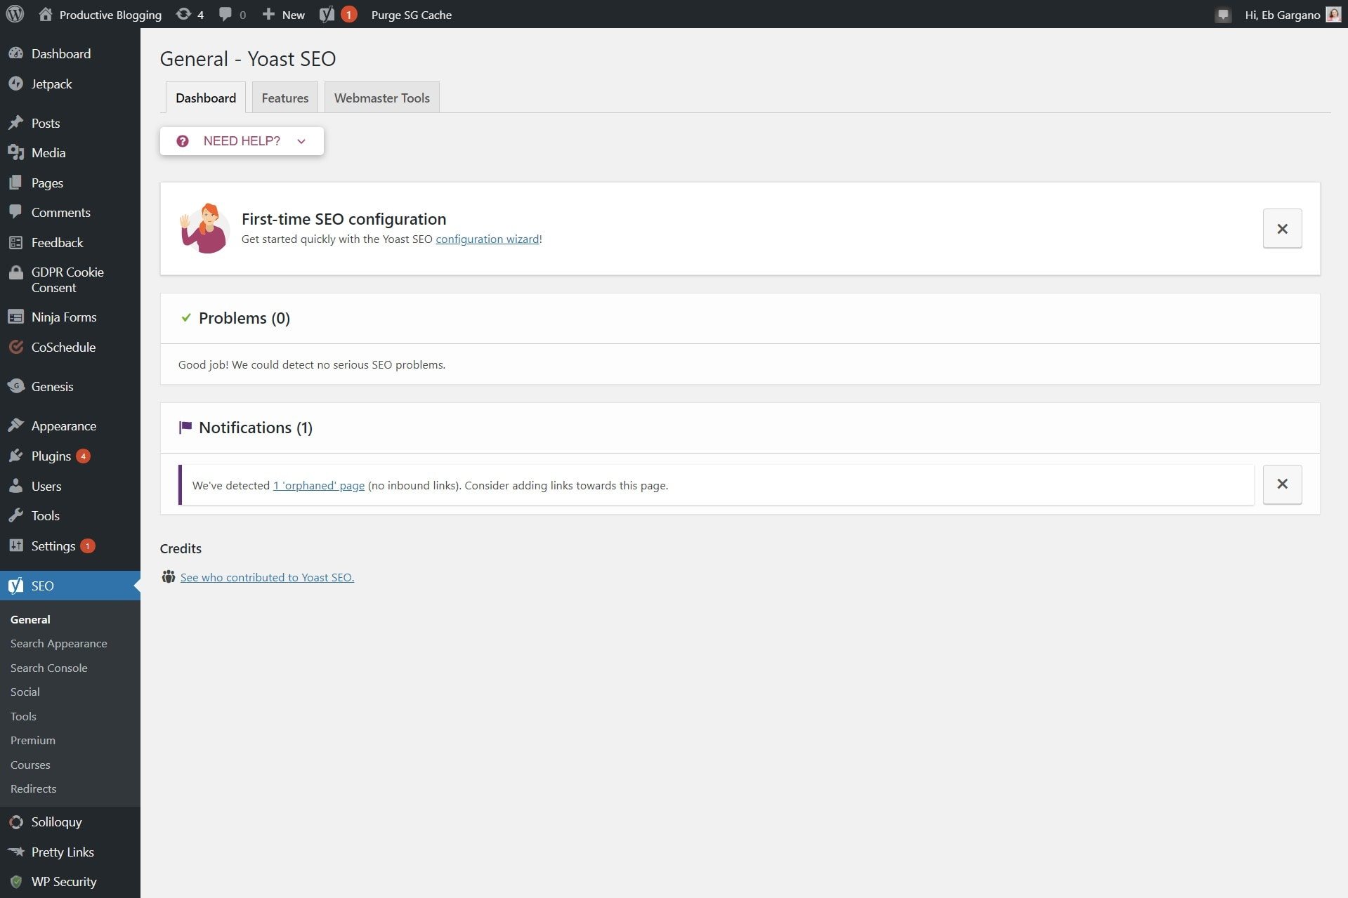Click the Comments icon in sidebar
Viewport: 1348px width, 898px height.
click(15, 212)
